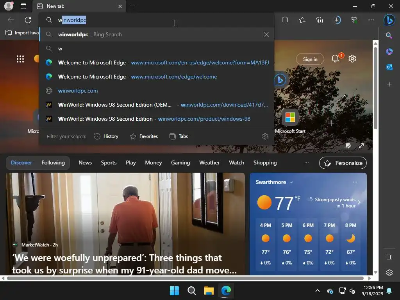Open Welcome to Microsoft Edge en-us suggestion
Screen dimensions: 400x300
coord(157,62)
